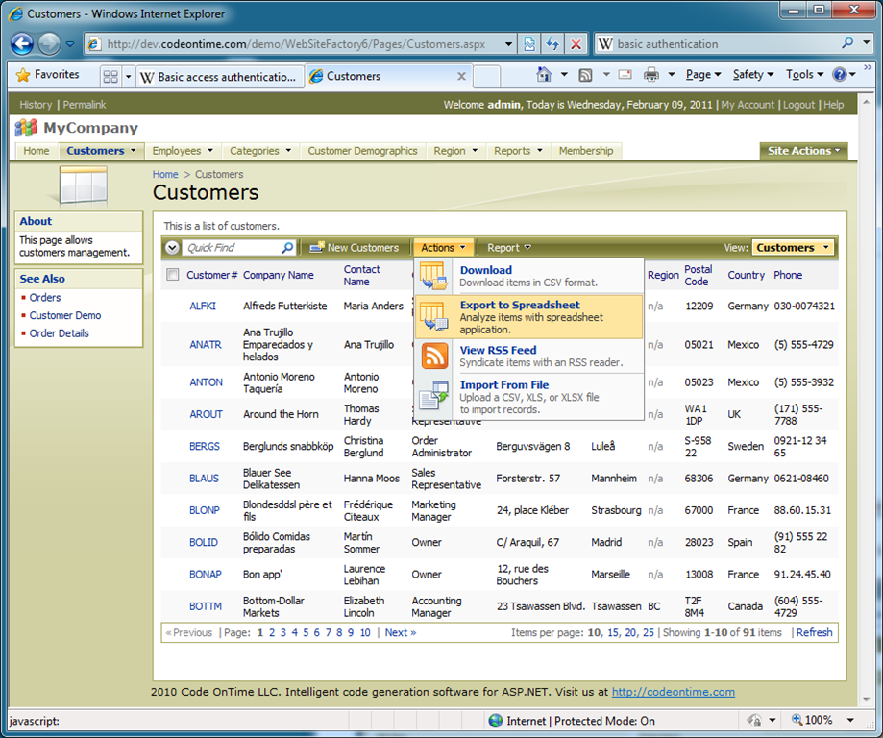Click the Print icon in command bar
Screen dimensions: 883x738
651,74
